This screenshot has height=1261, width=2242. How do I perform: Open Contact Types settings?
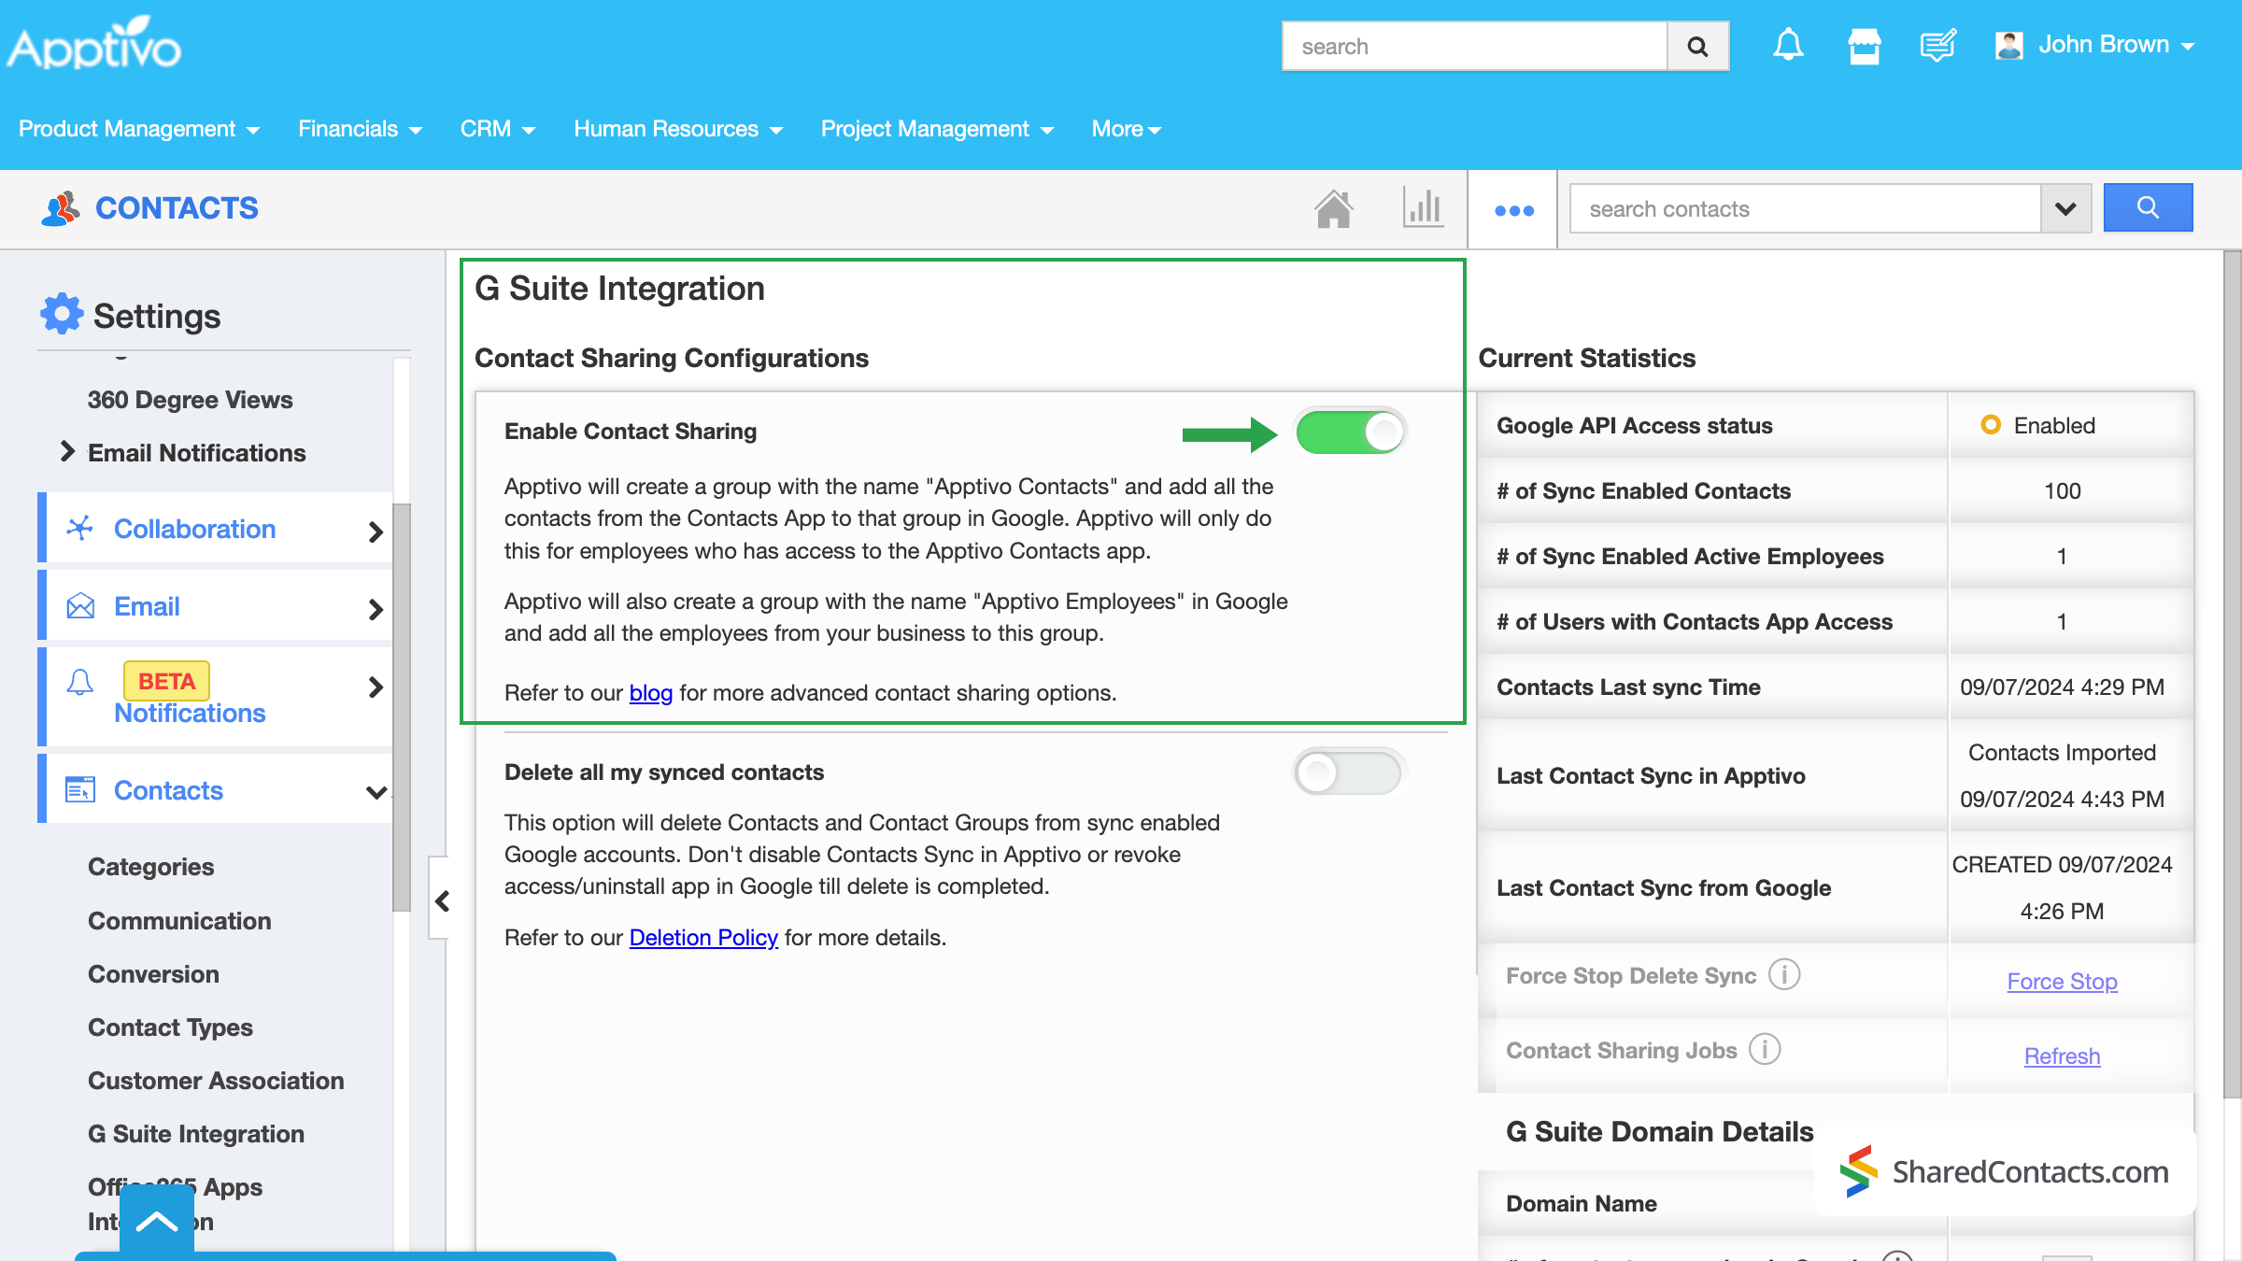coord(170,1027)
